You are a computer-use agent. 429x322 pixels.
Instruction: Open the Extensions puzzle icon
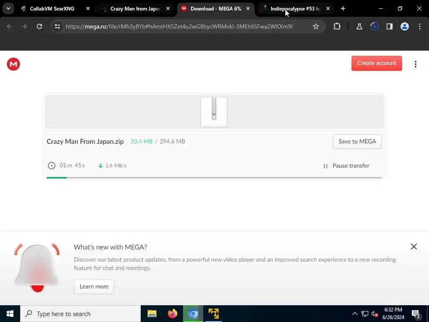[337, 26]
